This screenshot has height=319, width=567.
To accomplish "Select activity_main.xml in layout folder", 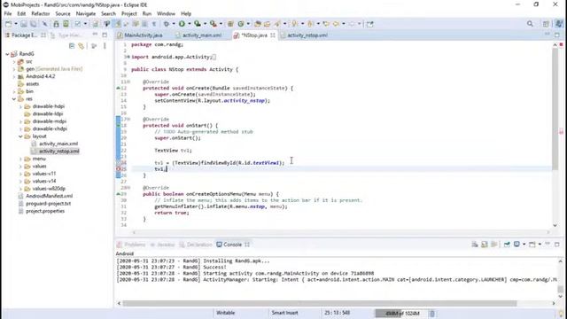I will pos(58,144).
